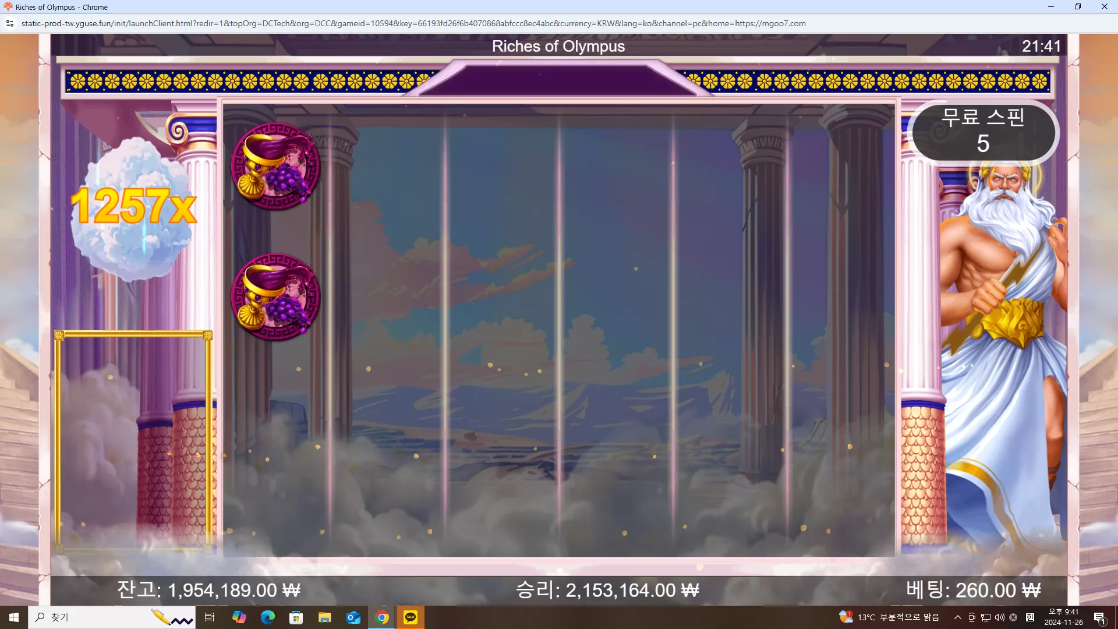Click the site info icon in address bar
The image size is (1118, 629).
tap(10, 23)
